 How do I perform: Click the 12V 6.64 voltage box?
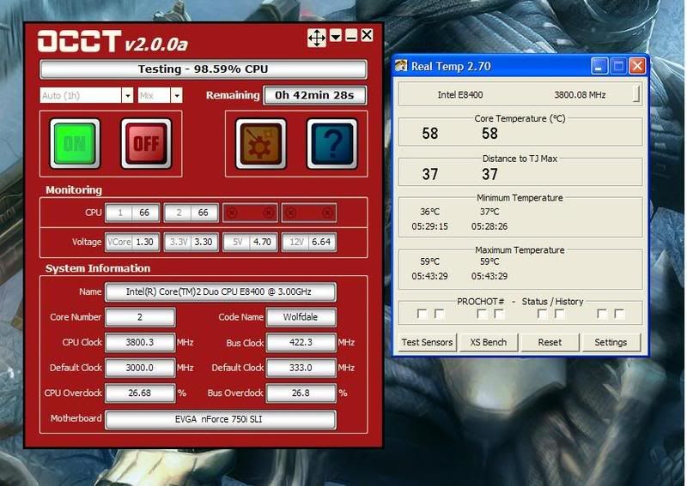309,242
